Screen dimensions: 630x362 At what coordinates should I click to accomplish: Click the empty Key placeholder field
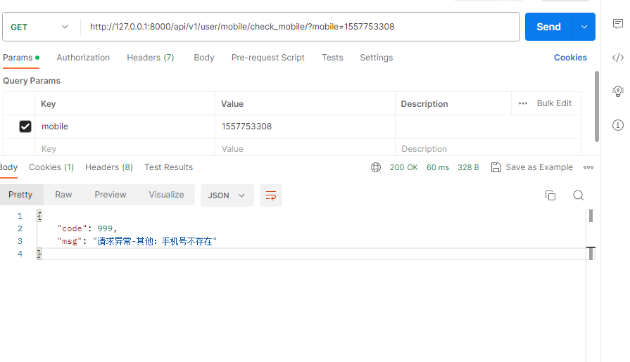tap(125, 148)
